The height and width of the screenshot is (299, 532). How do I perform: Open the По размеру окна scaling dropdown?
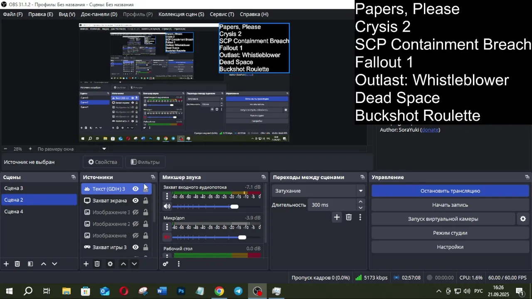(72, 149)
